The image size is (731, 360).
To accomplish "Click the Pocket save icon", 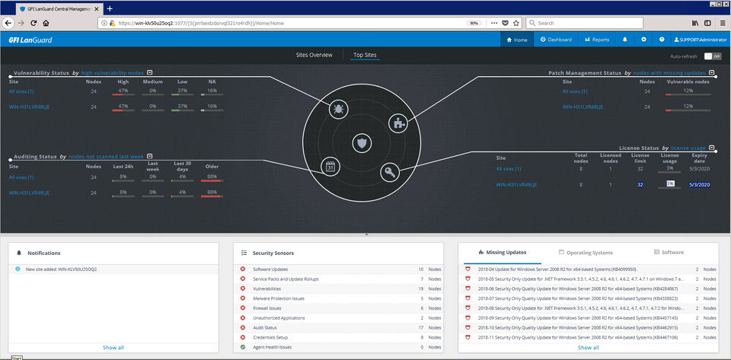I will pos(505,23).
